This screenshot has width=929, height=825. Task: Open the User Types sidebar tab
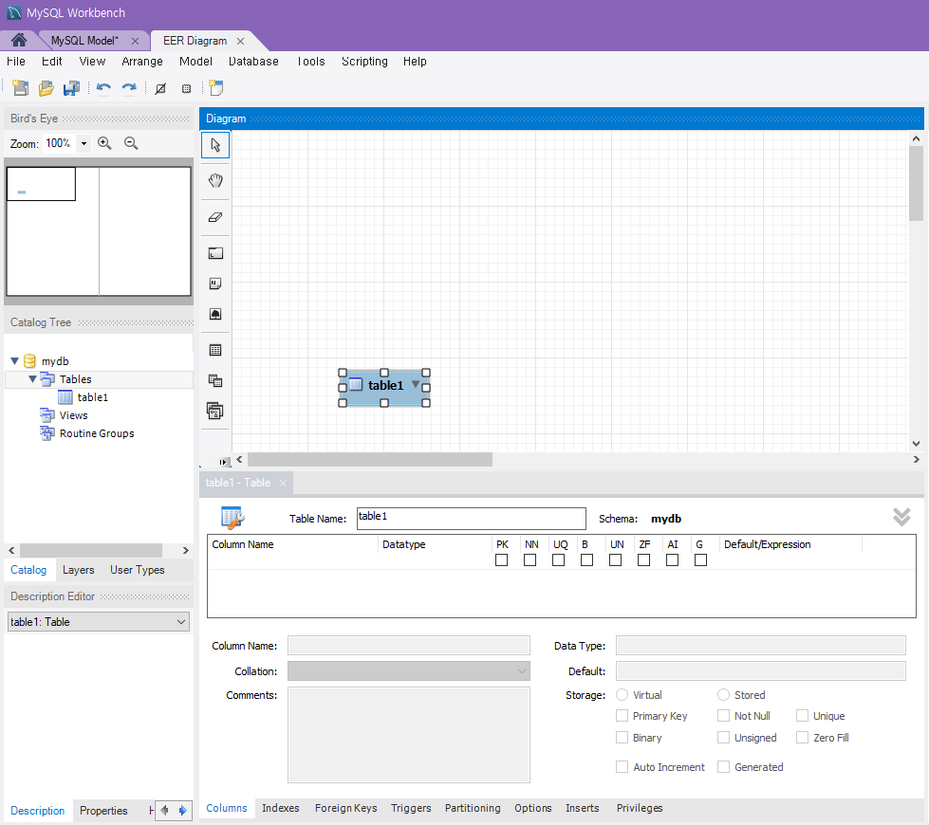(x=138, y=570)
